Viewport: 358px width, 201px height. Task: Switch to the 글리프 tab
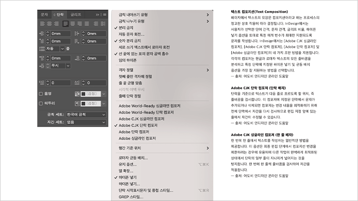coord(76,14)
